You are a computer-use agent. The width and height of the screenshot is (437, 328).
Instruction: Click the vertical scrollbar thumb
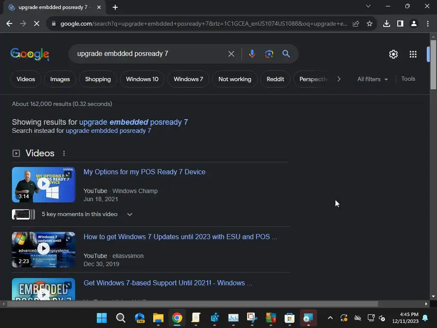pos(433,65)
